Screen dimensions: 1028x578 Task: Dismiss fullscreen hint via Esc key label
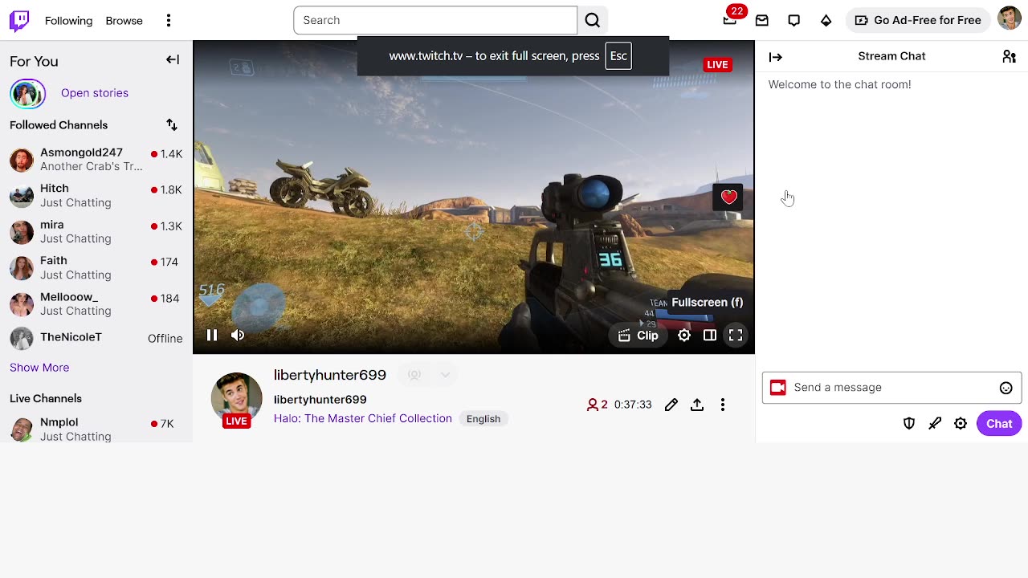click(618, 56)
